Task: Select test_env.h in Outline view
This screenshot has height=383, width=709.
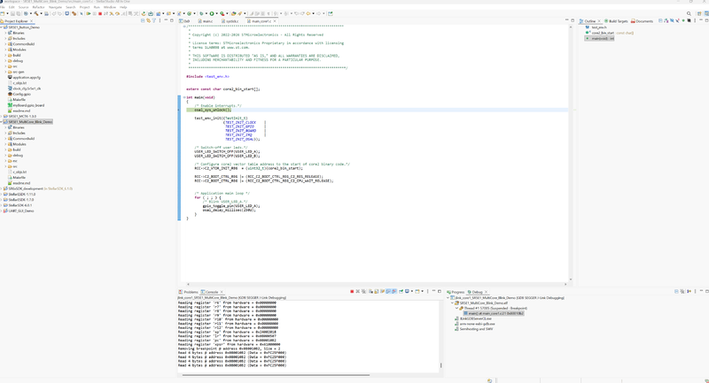Action: tap(599, 27)
